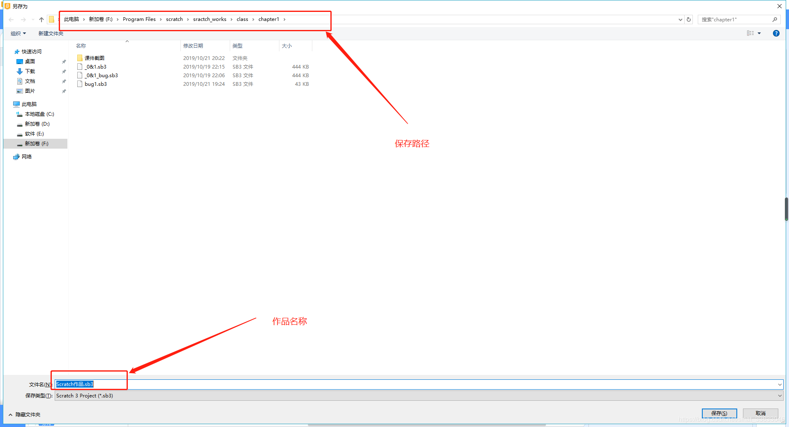Select file name bug1.sb3
789x427 pixels.
(96, 84)
